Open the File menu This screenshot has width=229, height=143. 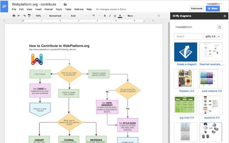14,9
